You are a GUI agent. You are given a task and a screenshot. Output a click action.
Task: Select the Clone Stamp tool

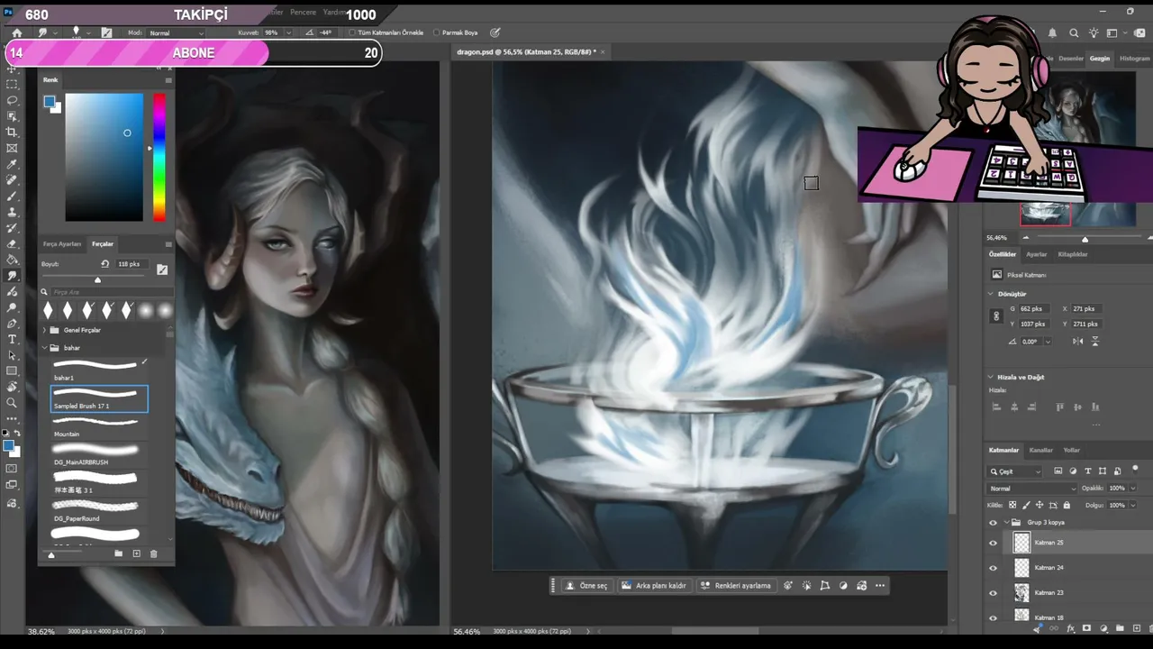(12, 213)
